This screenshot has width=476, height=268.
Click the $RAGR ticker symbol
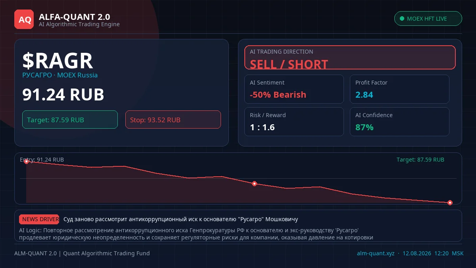58,61
